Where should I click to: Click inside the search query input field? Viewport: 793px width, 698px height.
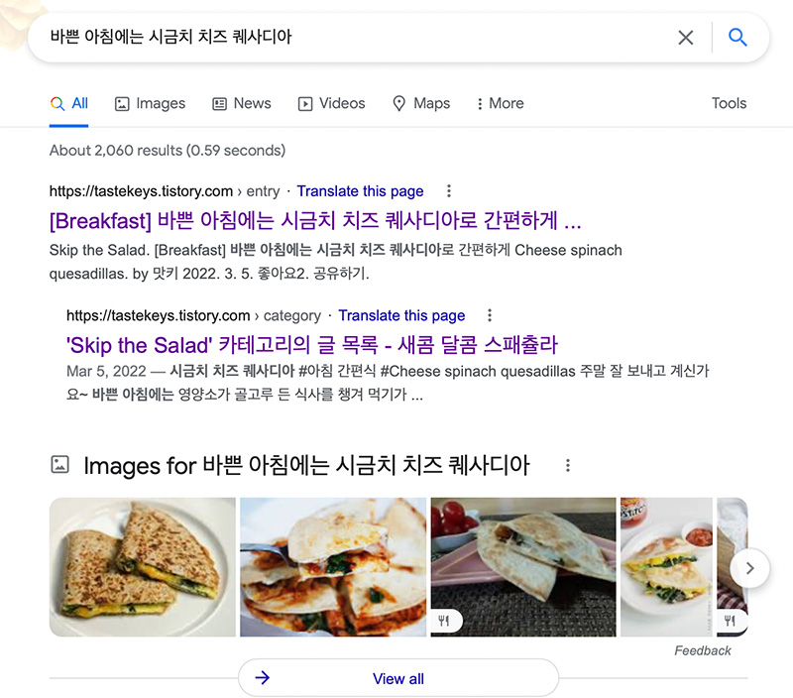pyautogui.click(x=354, y=37)
